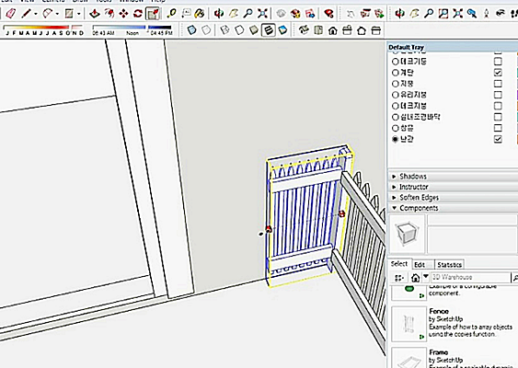Toggle X-ray face style
The width and height of the screenshot is (518, 368).
tap(192, 30)
